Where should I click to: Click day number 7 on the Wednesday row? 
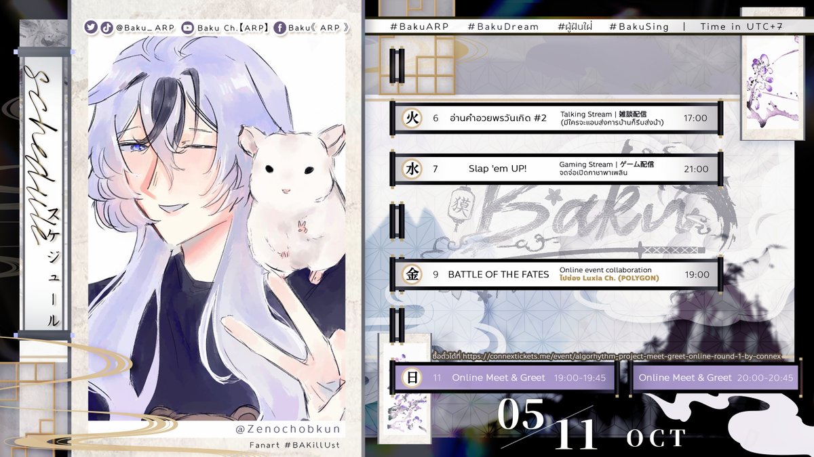click(435, 169)
